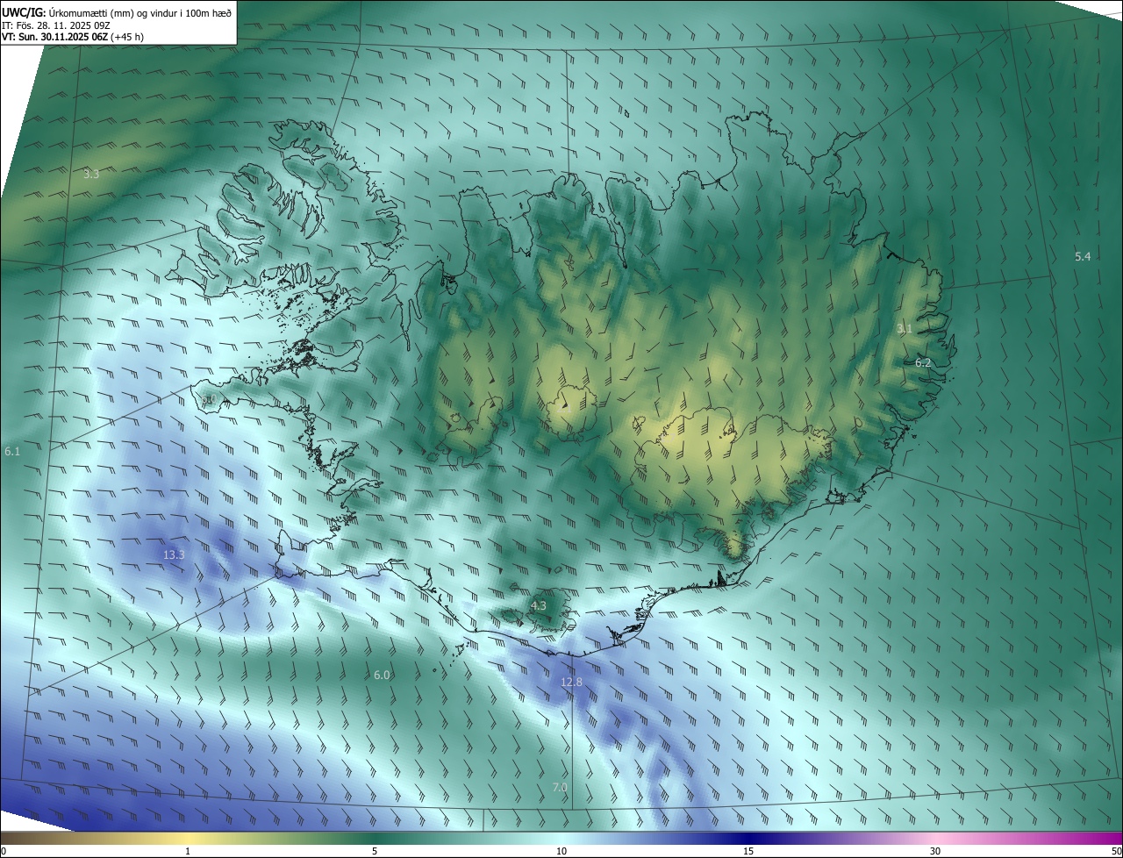
Task: Click the 12.8 precipitation value label
Action: click(571, 682)
